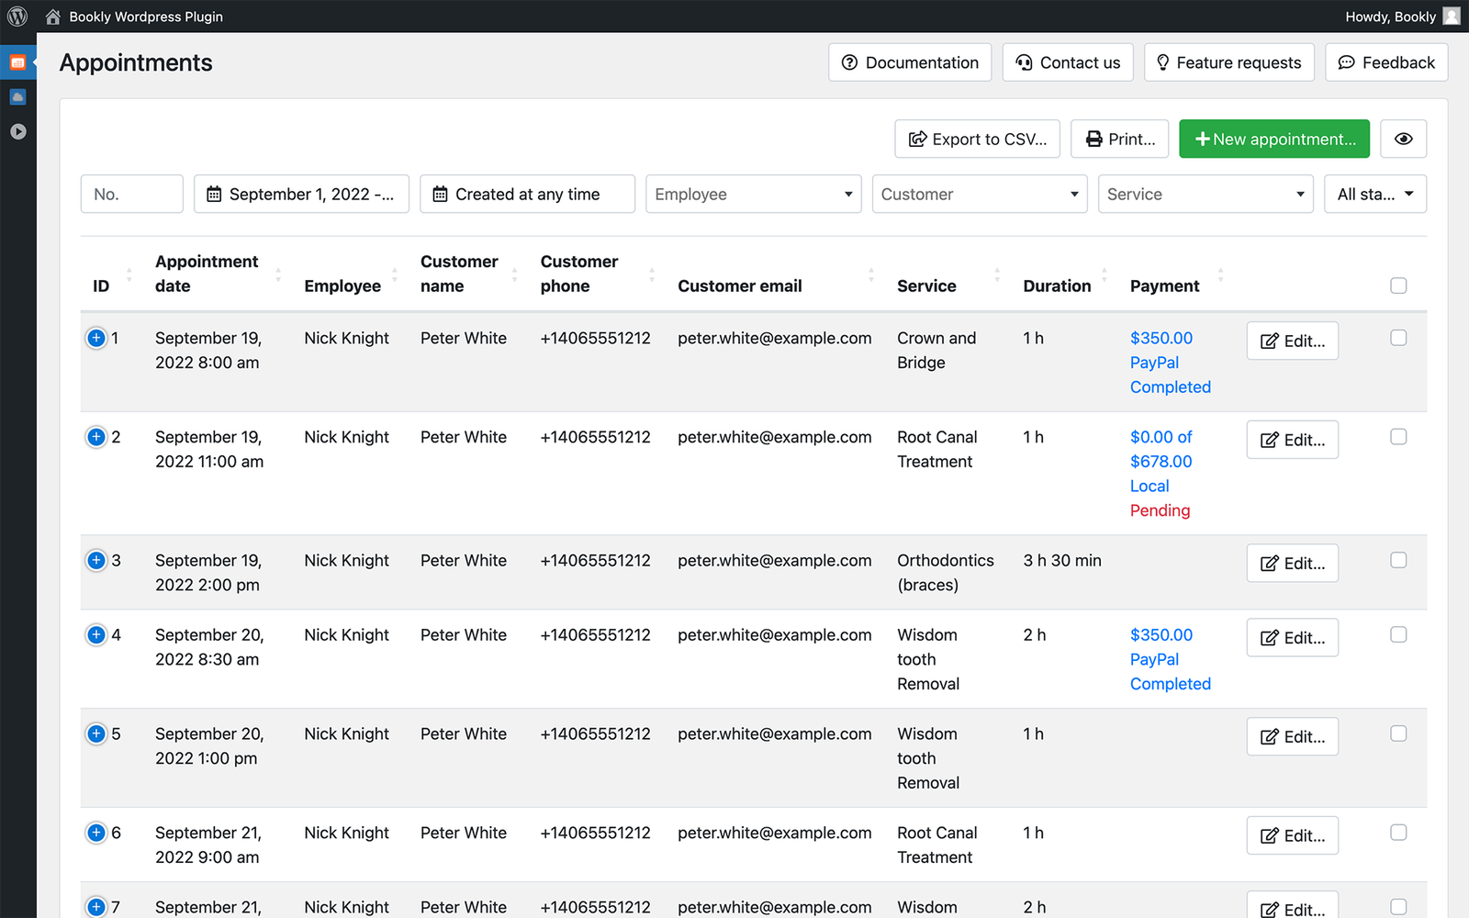1469x918 pixels.
Task: Open the Employee filter dropdown
Action: [x=753, y=194]
